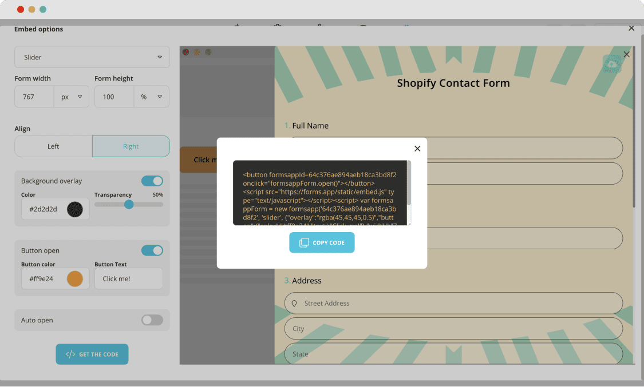Open the % height unit dropdown
The width and height of the screenshot is (644, 387).
[152, 97]
